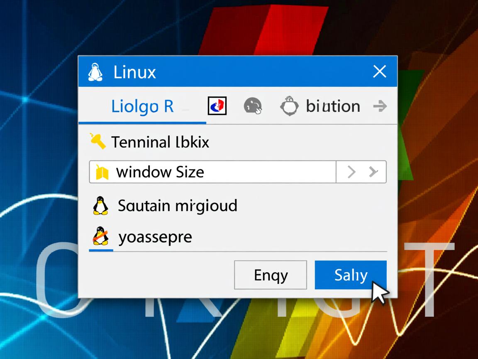Select the biution tab in the toolbar
The width and height of the screenshot is (478, 359).
click(332, 106)
